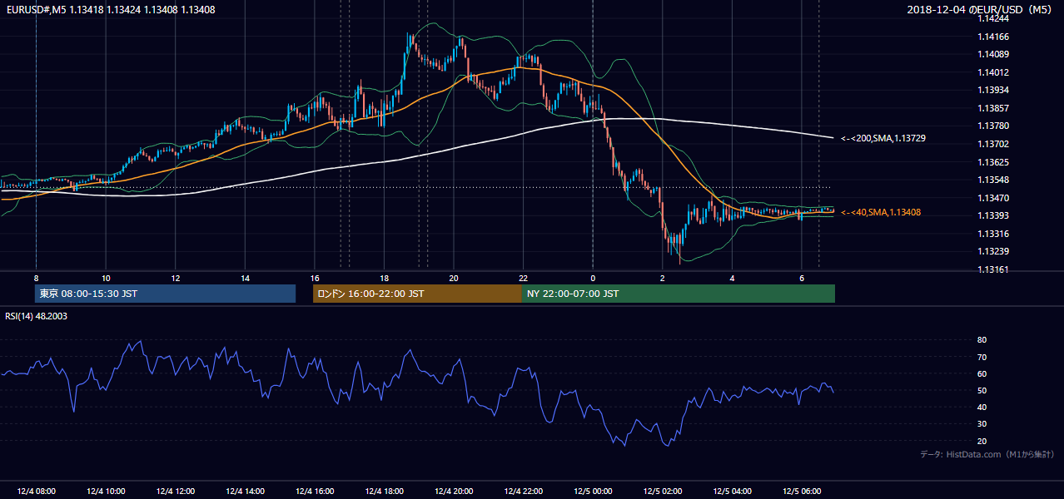The width and height of the screenshot is (1064, 499).
Task: Click the 40 SMA 1.13408 label
Action: click(x=880, y=213)
